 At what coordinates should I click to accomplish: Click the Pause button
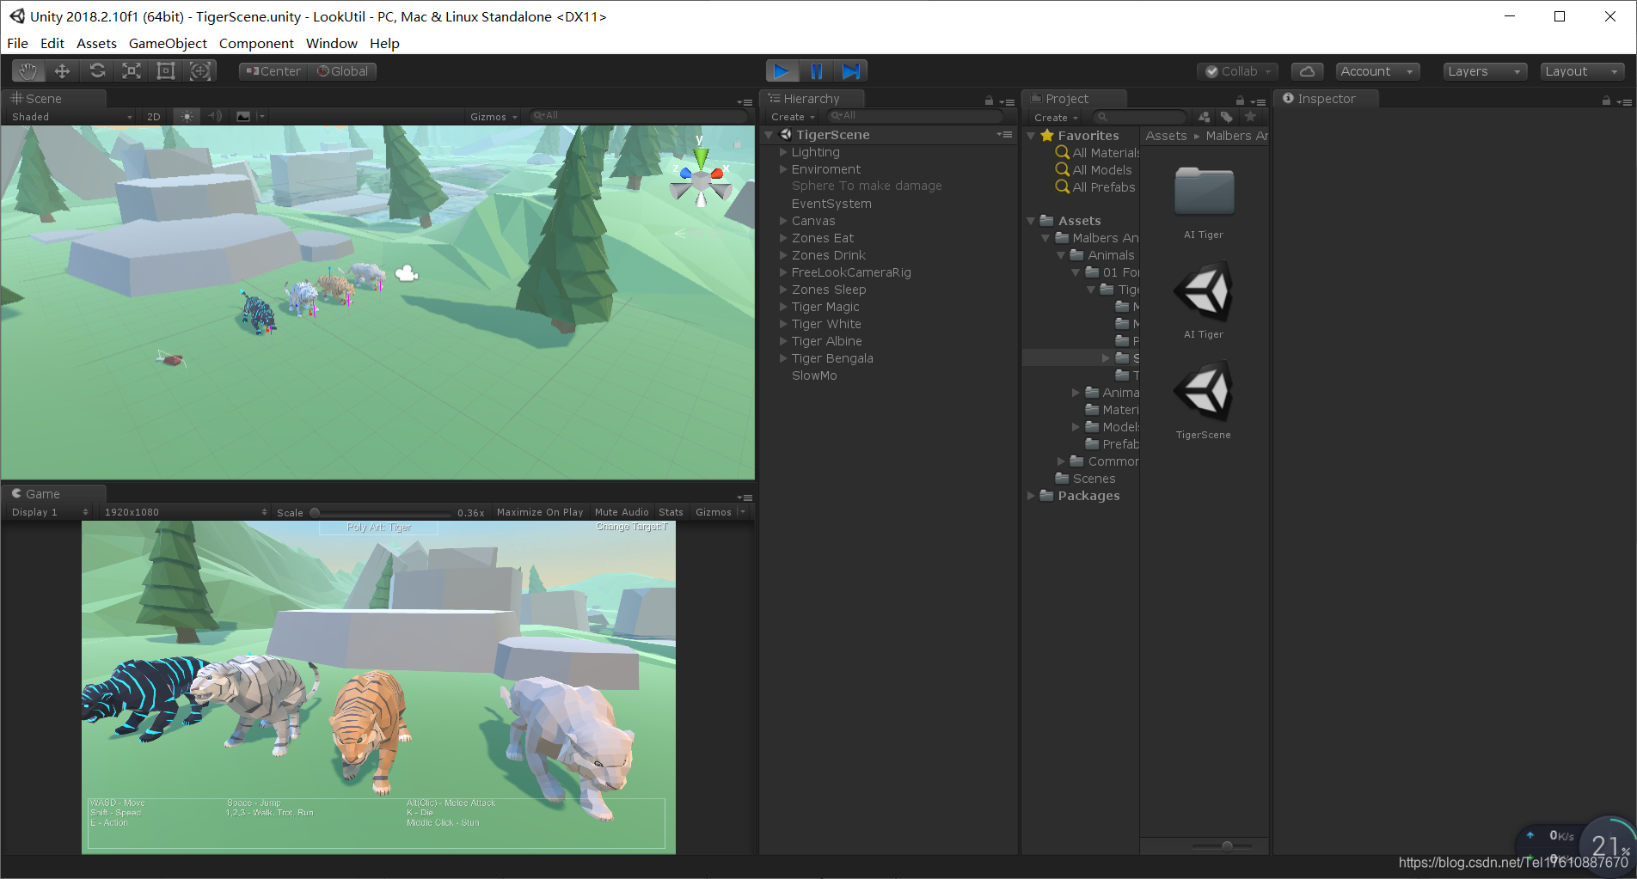point(817,71)
